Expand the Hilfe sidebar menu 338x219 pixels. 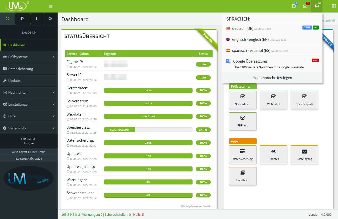click(x=29, y=116)
